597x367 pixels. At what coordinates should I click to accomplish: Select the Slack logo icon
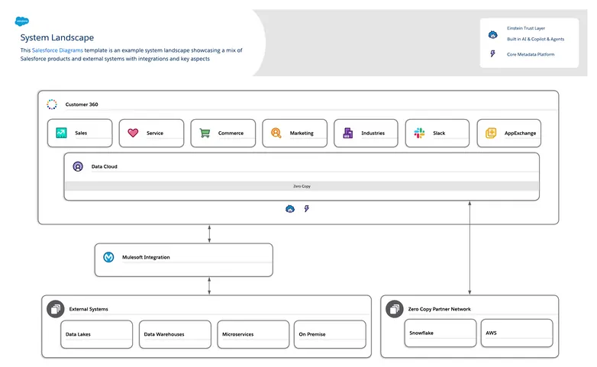click(419, 133)
